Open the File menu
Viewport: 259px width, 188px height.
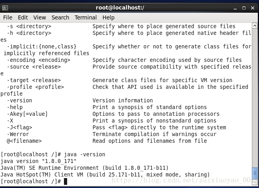point(8,17)
